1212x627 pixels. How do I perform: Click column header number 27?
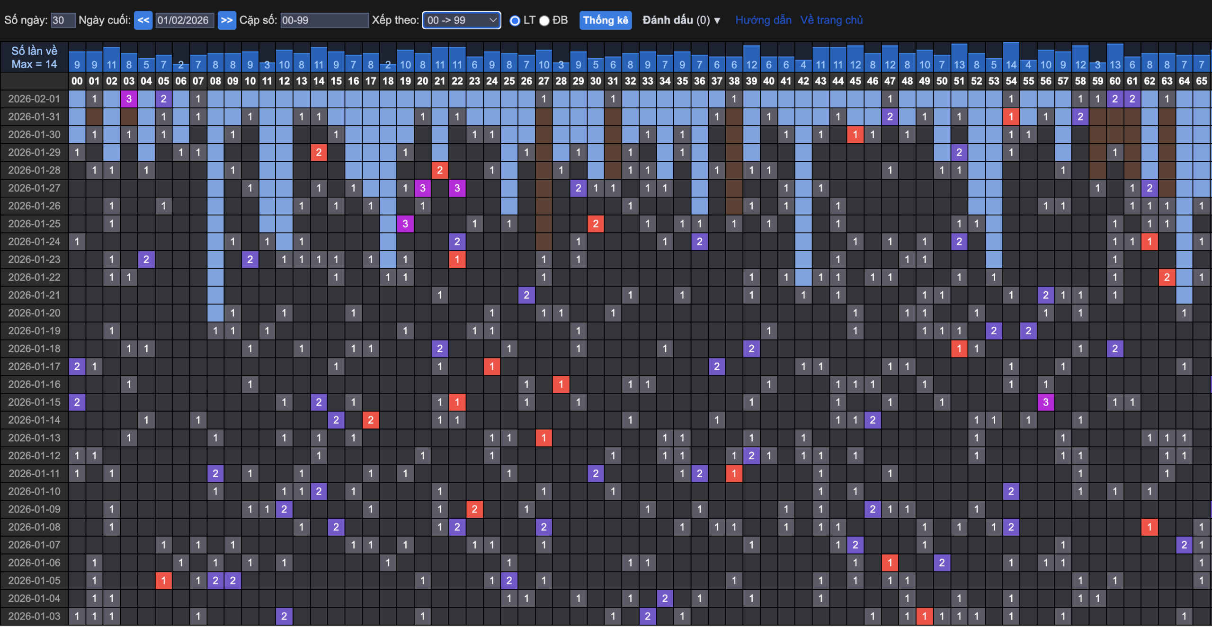(x=544, y=81)
